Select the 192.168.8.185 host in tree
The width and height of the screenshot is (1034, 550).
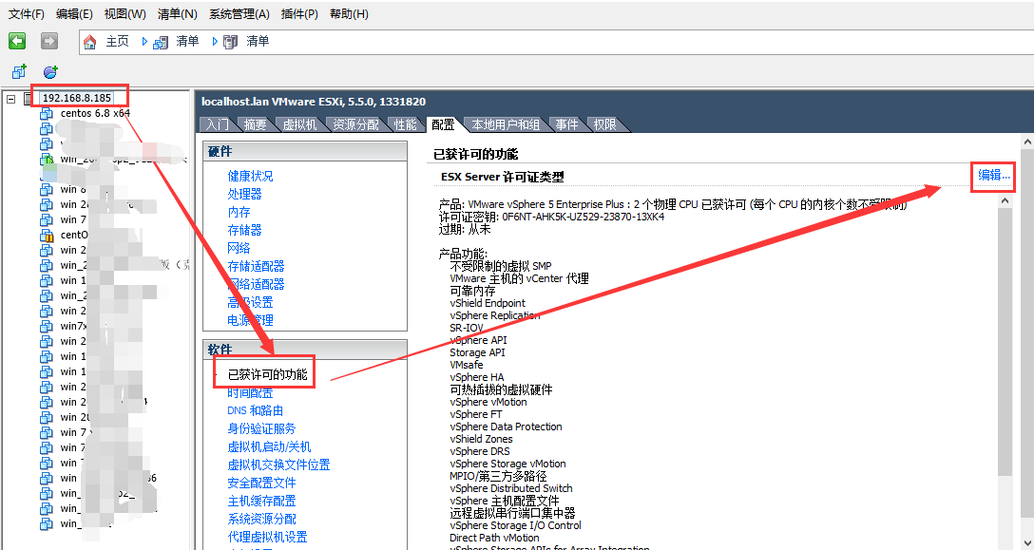[x=77, y=98]
